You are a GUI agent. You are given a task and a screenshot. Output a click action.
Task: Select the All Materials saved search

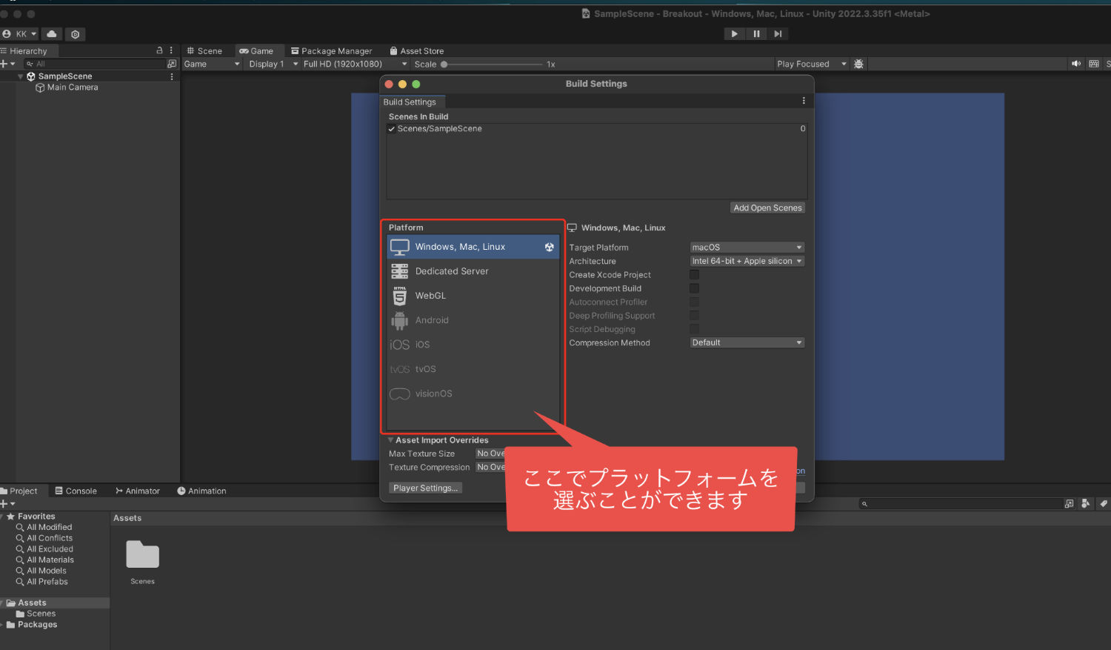point(45,560)
